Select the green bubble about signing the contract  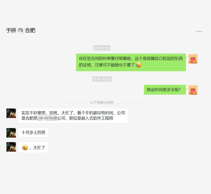coord(131,62)
